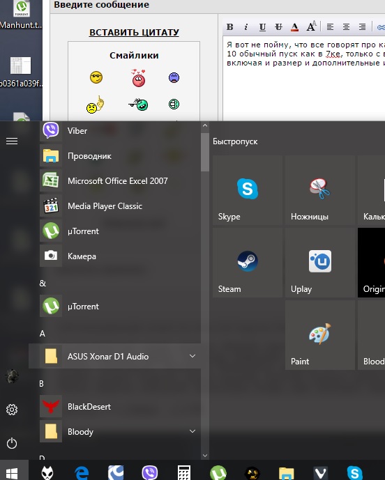385x480 pixels.
Task: Open the Uplay tile
Action: 320,263
